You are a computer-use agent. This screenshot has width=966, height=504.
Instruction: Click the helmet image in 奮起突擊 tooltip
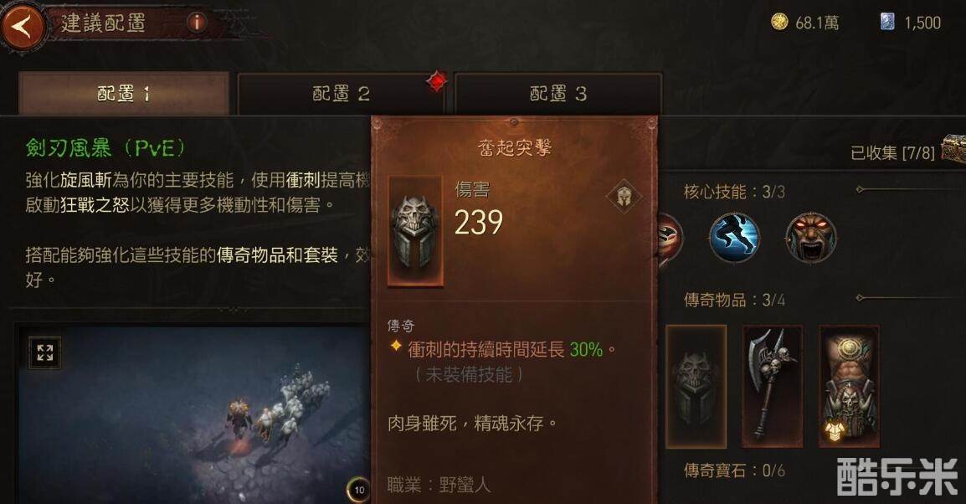point(415,231)
